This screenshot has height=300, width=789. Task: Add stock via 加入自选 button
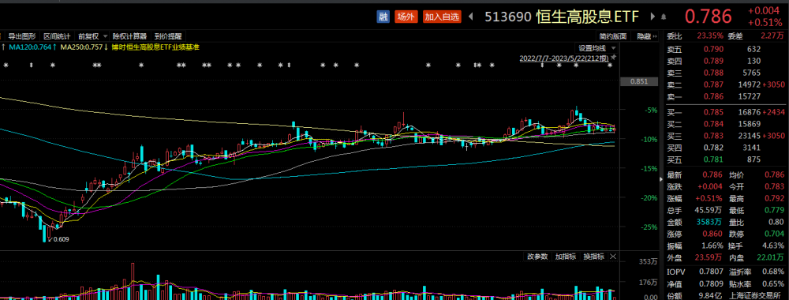click(x=443, y=17)
